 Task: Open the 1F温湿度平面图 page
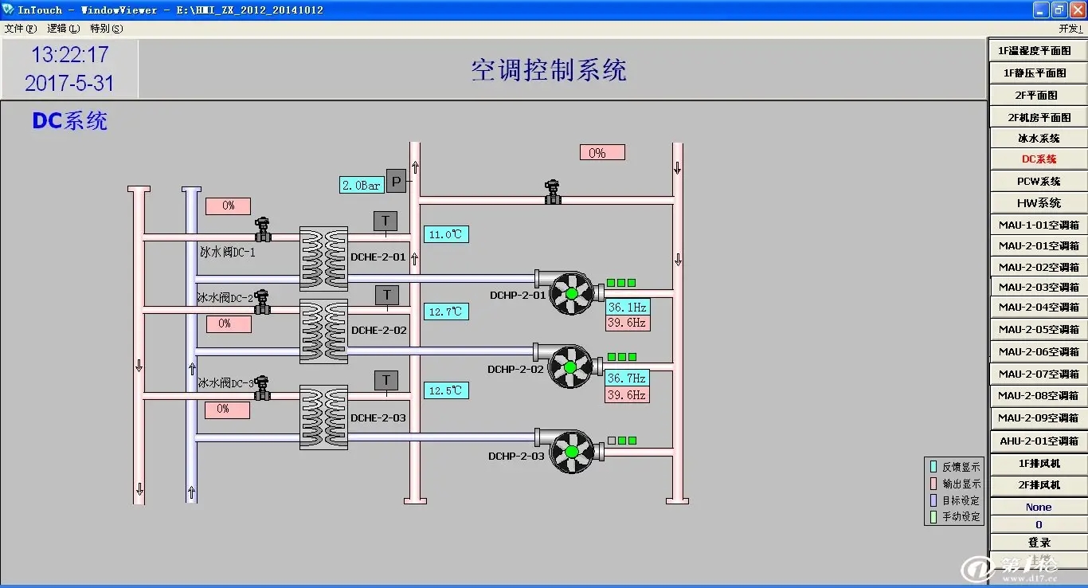pyautogui.click(x=1039, y=50)
